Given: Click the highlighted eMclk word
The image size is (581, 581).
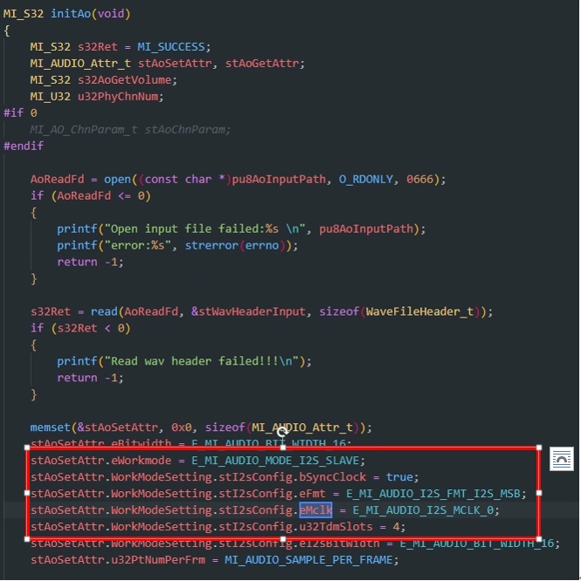Looking at the screenshot, I should pyautogui.click(x=315, y=510).
